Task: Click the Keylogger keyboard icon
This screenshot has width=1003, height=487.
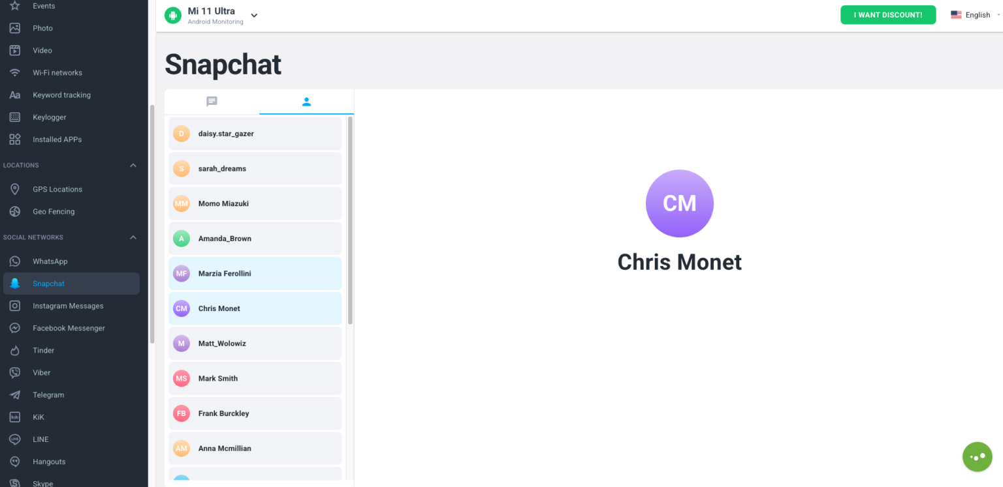Action: coord(15,117)
